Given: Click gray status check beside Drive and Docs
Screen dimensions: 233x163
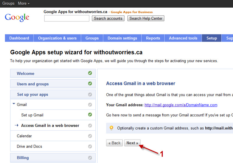Looking at the screenshot, I should tap(90, 146).
